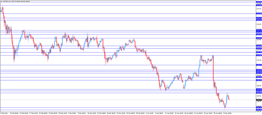Click the 112.15 horizontal line price label

[x=259, y=52]
